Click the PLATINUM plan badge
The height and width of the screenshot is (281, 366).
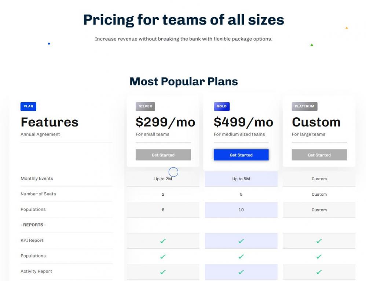tap(304, 106)
